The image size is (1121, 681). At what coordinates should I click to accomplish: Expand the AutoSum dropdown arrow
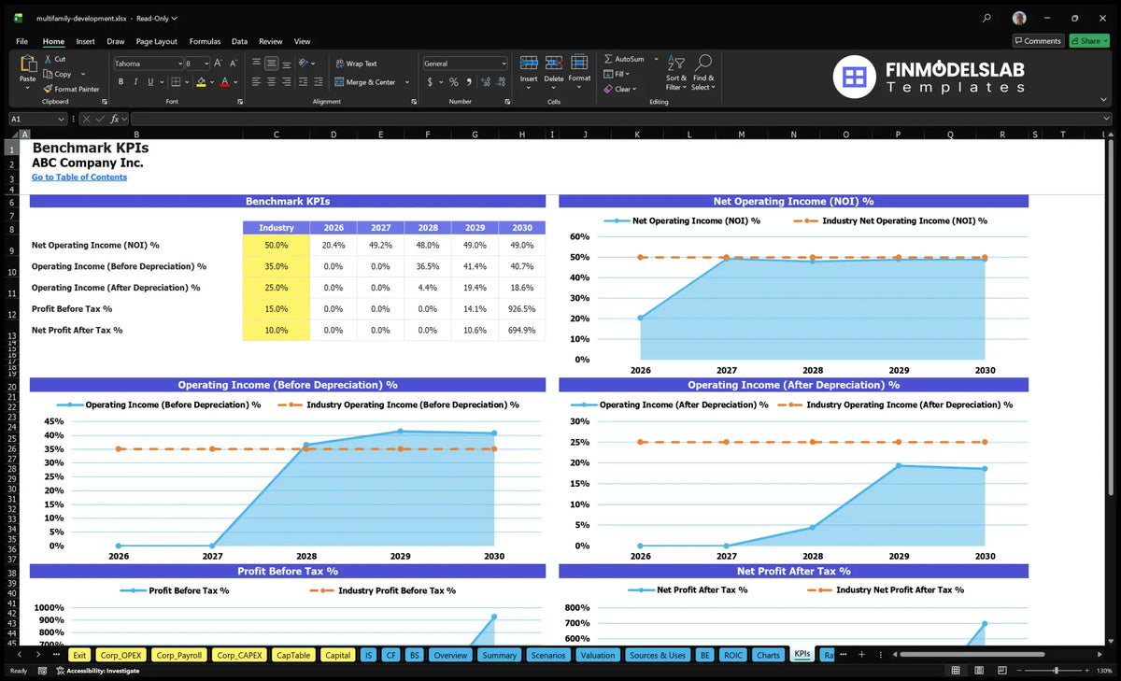(x=656, y=59)
